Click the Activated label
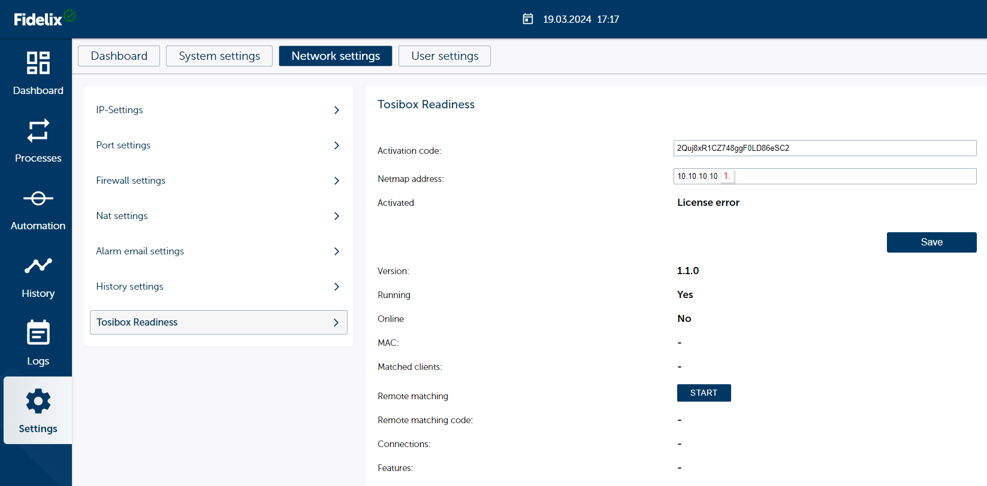This screenshot has height=486, width=987. coord(396,203)
